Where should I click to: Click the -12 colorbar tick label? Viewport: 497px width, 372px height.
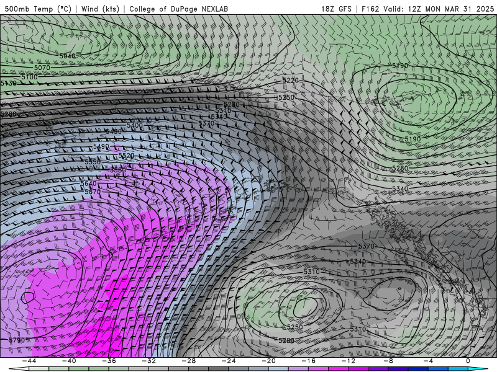tap(349, 361)
